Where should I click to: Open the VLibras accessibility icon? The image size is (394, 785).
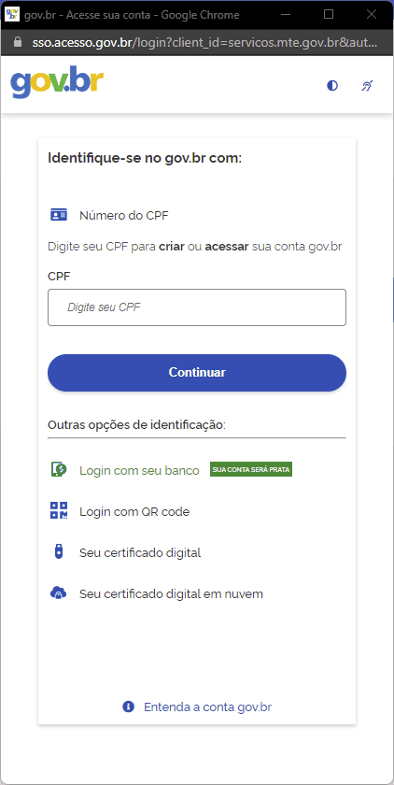point(368,86)
